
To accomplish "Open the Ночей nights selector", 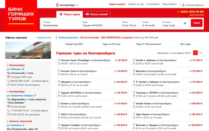I will (149, 24).
